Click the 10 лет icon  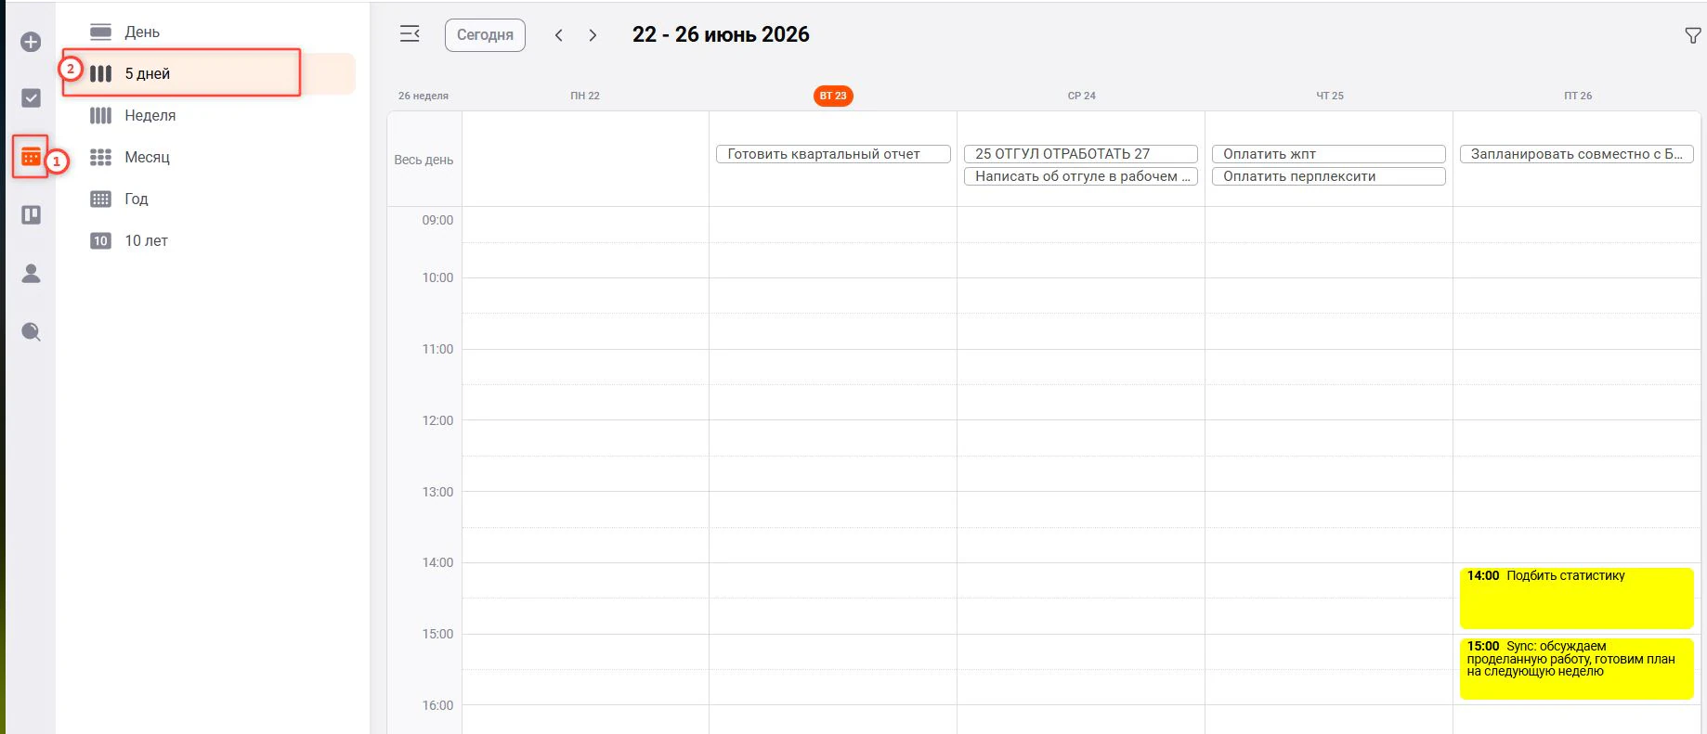point(100,240)
